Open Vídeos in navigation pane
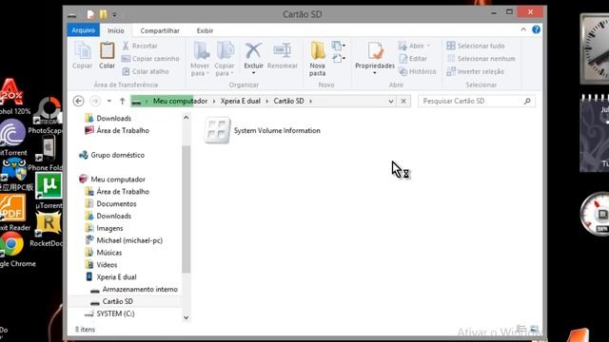609x342 pixels. (101, 265)
